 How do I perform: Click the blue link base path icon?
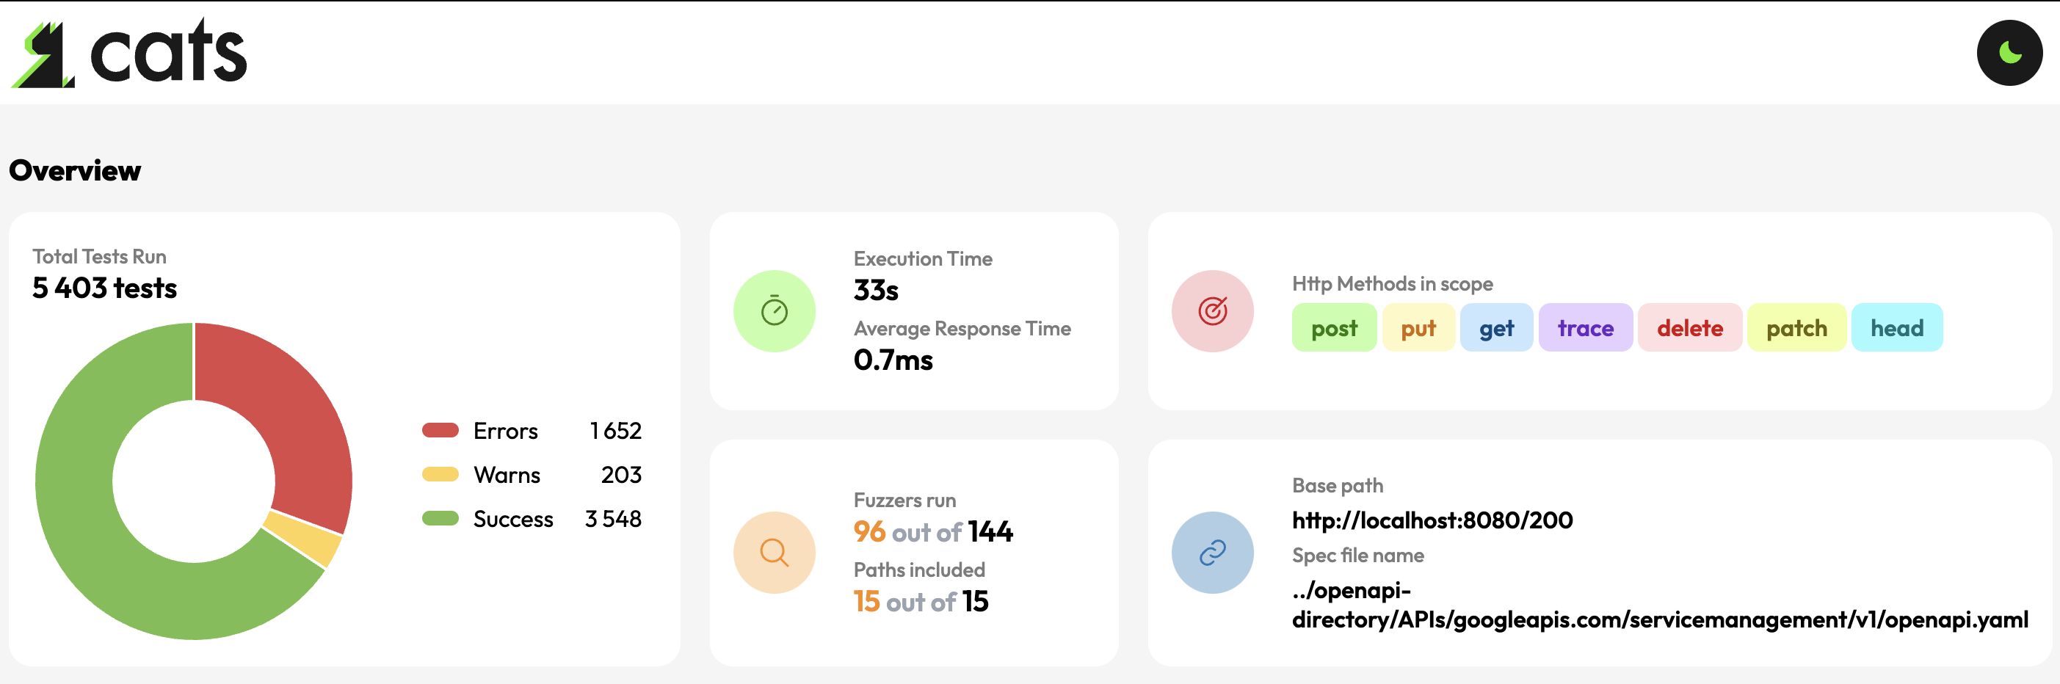coord(1211,552)
